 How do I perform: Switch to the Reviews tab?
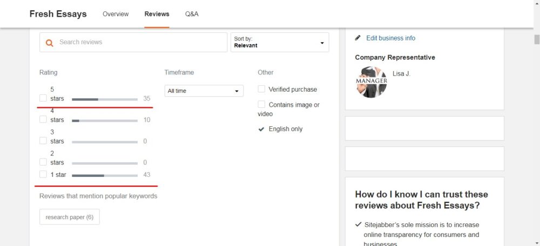157,14
